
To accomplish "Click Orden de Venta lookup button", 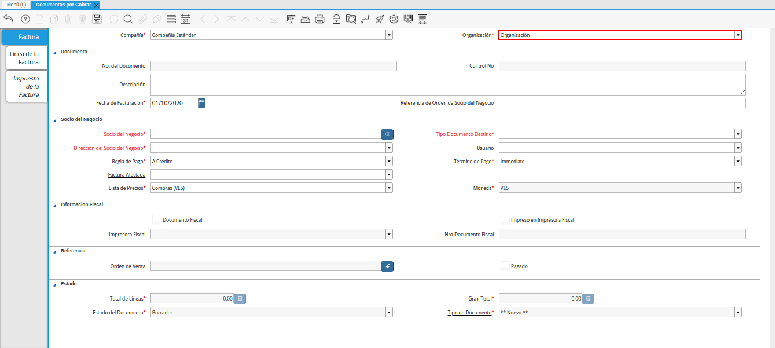I will tap(387, 266).
